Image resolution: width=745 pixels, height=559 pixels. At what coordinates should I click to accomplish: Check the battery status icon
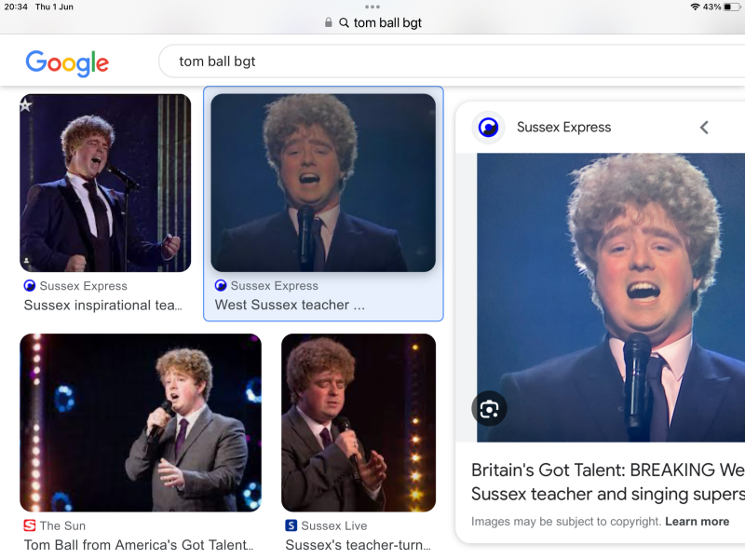(732, 7)
